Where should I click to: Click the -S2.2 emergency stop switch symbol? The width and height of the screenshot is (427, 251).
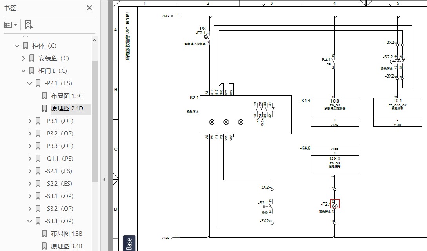point(398,62)
